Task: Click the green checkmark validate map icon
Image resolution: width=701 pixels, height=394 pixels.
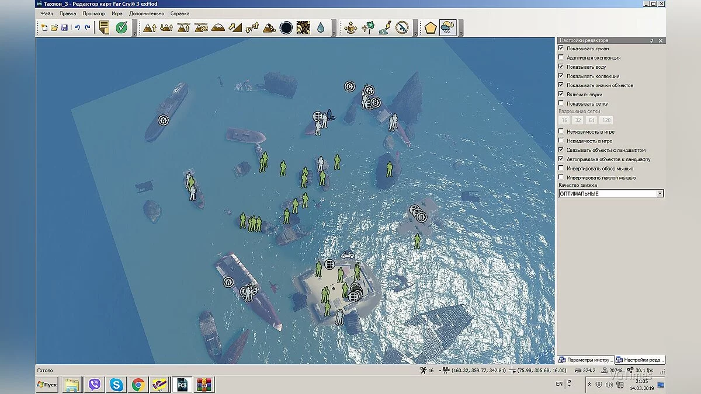Action: pyautogui.click(x=122, y=27)
